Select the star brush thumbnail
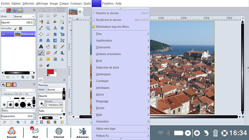 pos(29,105)
